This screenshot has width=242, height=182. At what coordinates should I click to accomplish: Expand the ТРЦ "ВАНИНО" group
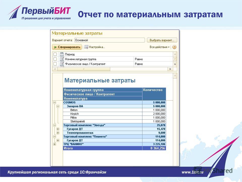click(x=54, y=144)
